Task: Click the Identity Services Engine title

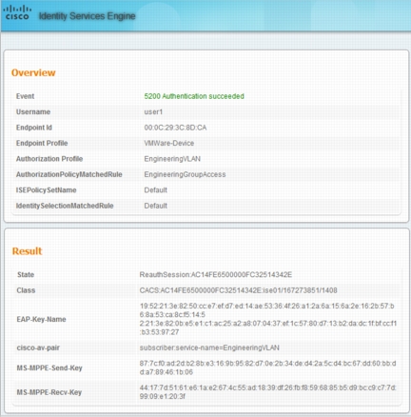Action: point(88,16)
